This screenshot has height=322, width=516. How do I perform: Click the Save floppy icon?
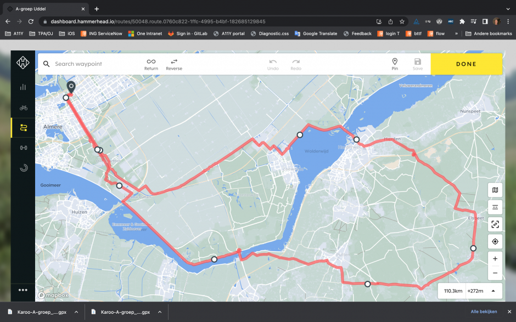tap(418, 61)
